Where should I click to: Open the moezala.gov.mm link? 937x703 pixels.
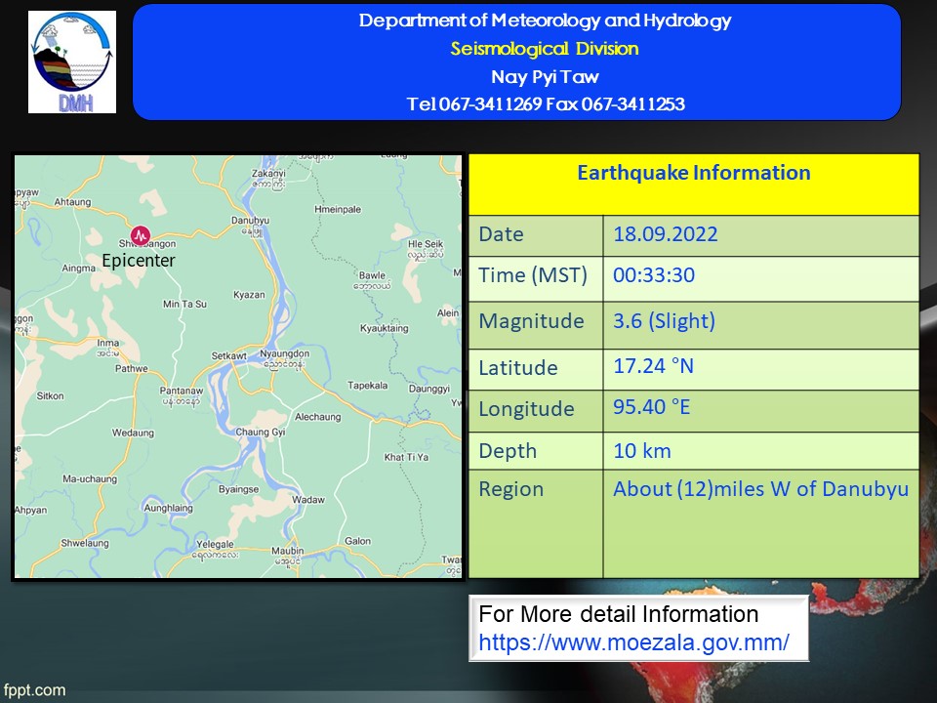tap(633, 642)
